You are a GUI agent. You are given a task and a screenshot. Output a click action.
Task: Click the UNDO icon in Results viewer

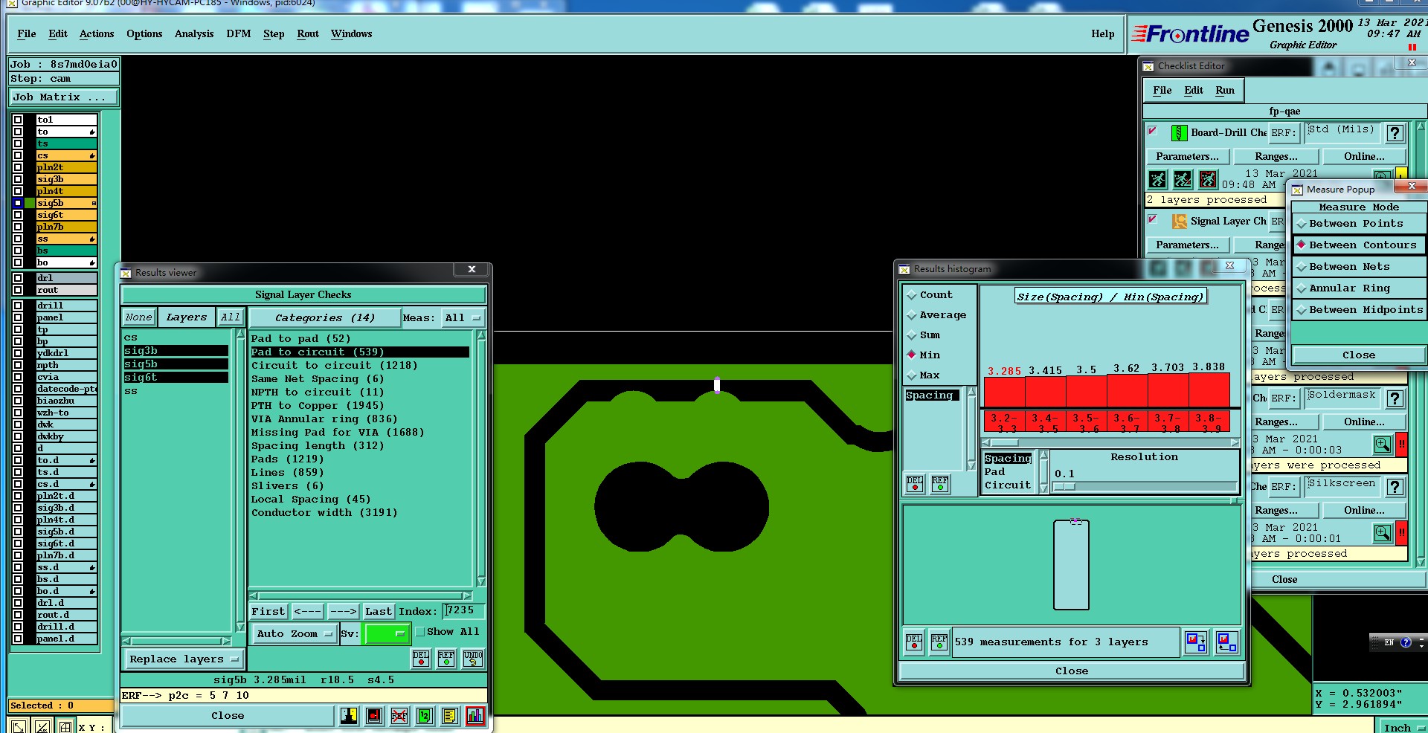click(x=473, y=658)
